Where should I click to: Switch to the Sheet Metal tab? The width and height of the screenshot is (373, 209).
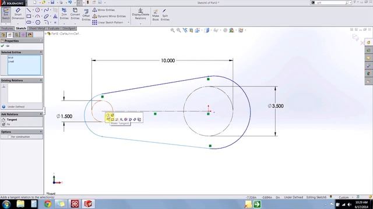tap(37, 28)
